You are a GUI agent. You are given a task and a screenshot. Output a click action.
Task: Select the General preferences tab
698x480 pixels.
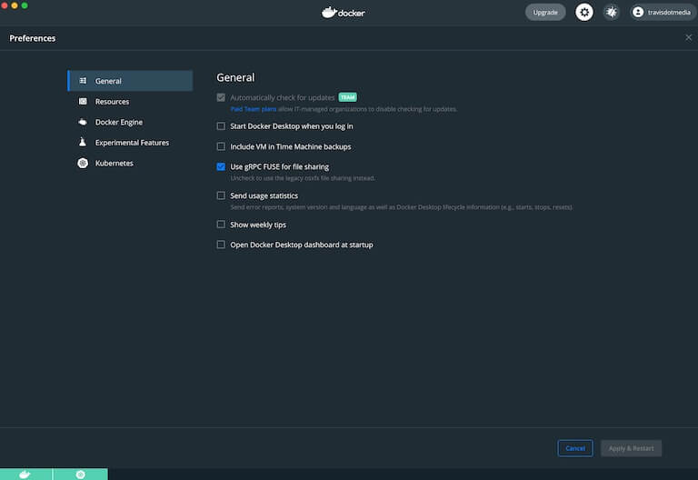coord(130,81)
